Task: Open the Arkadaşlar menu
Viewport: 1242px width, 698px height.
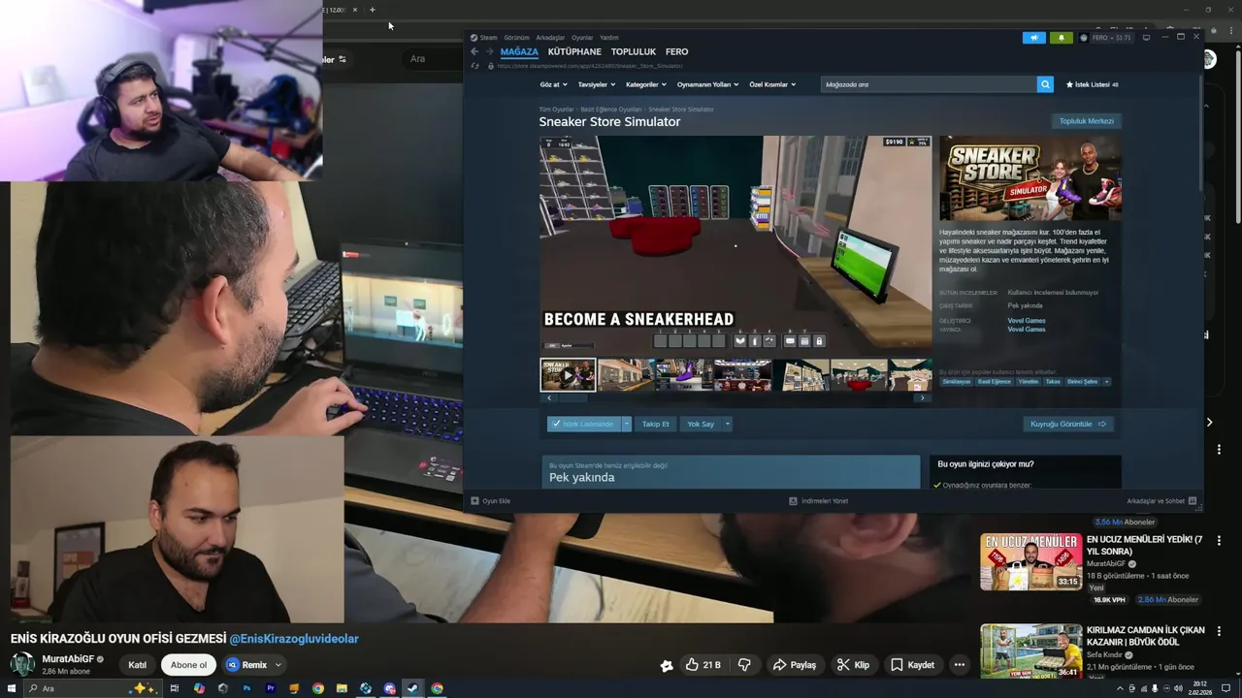Action: pyautogui.click(x=550, y=38)
